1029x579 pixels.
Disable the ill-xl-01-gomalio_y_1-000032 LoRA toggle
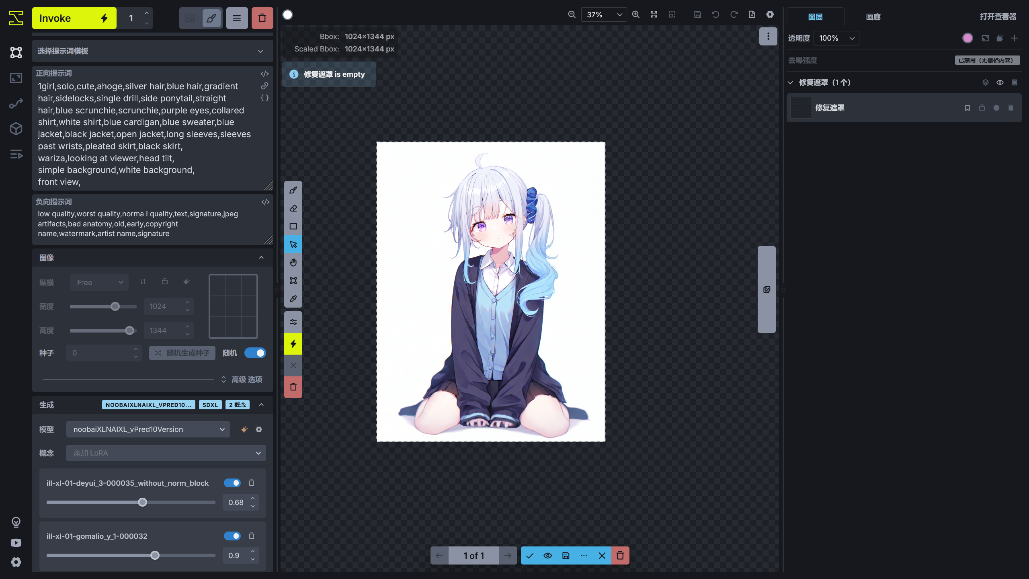coord(232,536)
